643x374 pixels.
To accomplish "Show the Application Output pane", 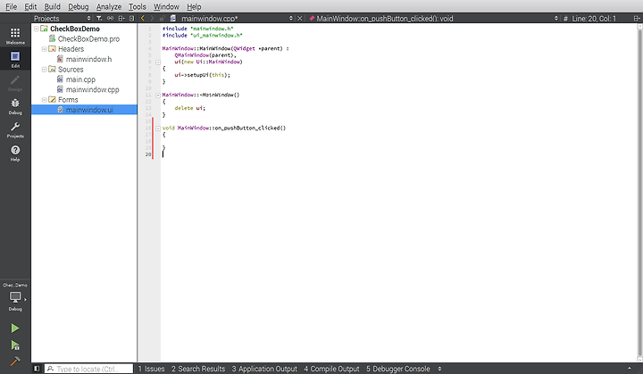I will click(x=264, y=369).
